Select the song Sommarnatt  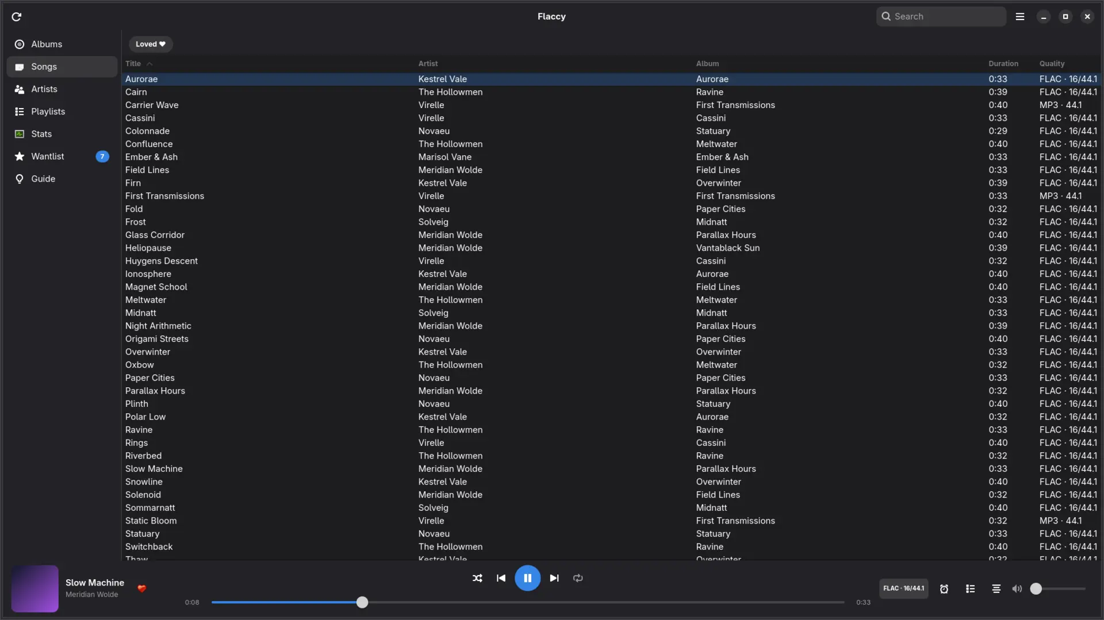click(x=611, y=508)
